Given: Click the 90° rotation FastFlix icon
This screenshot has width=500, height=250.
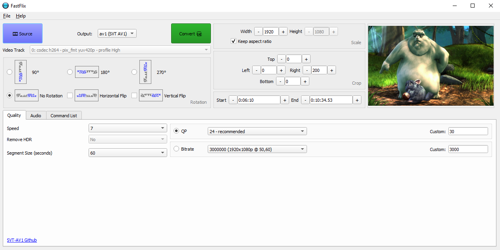Looking at the screenshot, I should [21, 72].
